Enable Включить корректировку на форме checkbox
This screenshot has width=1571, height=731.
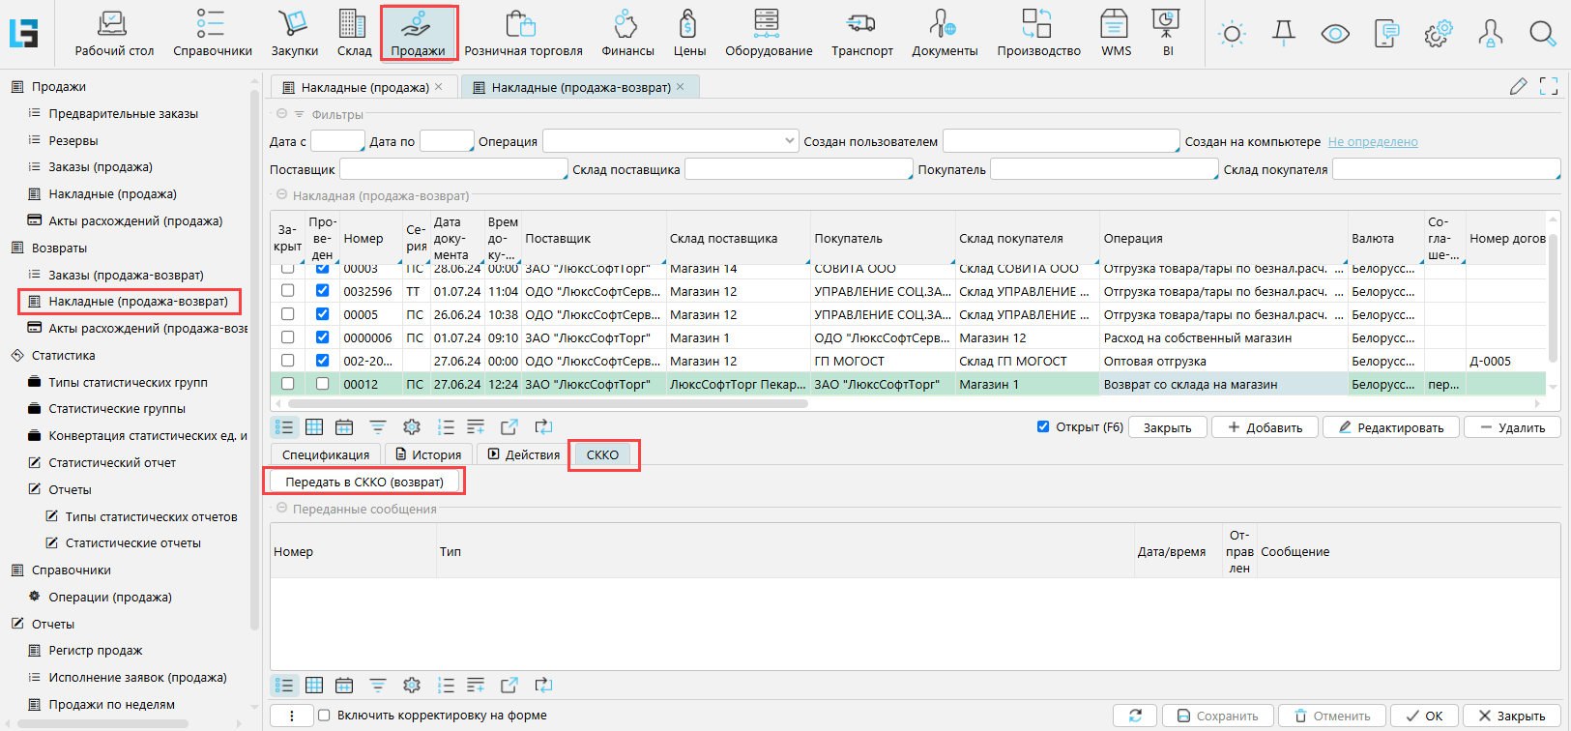point(324,716)
